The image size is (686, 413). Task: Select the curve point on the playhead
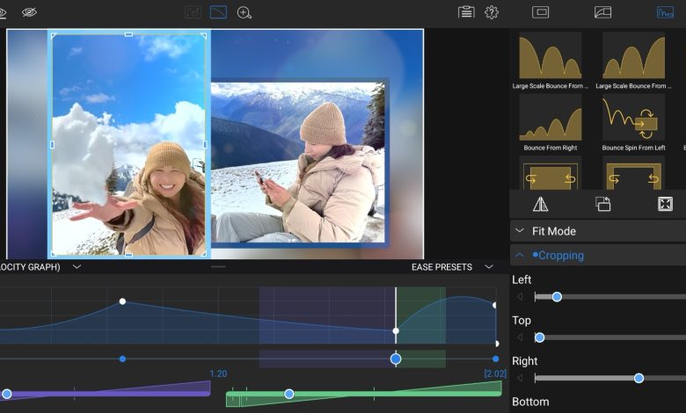tap(396, 330)
